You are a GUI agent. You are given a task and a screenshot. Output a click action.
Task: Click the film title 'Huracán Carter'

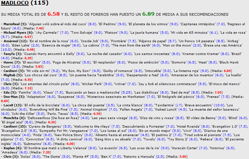coord(184,148)
